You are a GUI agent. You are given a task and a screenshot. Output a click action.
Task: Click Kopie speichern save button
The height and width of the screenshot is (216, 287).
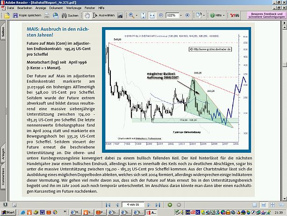27,15
